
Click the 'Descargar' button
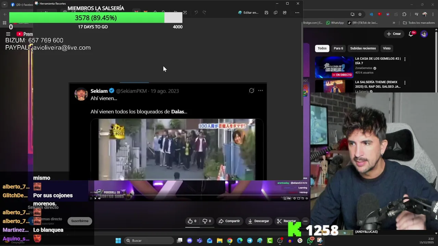[258, 221]
